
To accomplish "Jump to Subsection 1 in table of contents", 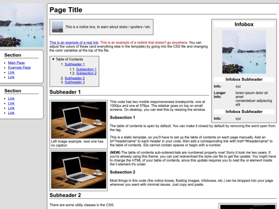I will tap(86, 69).
